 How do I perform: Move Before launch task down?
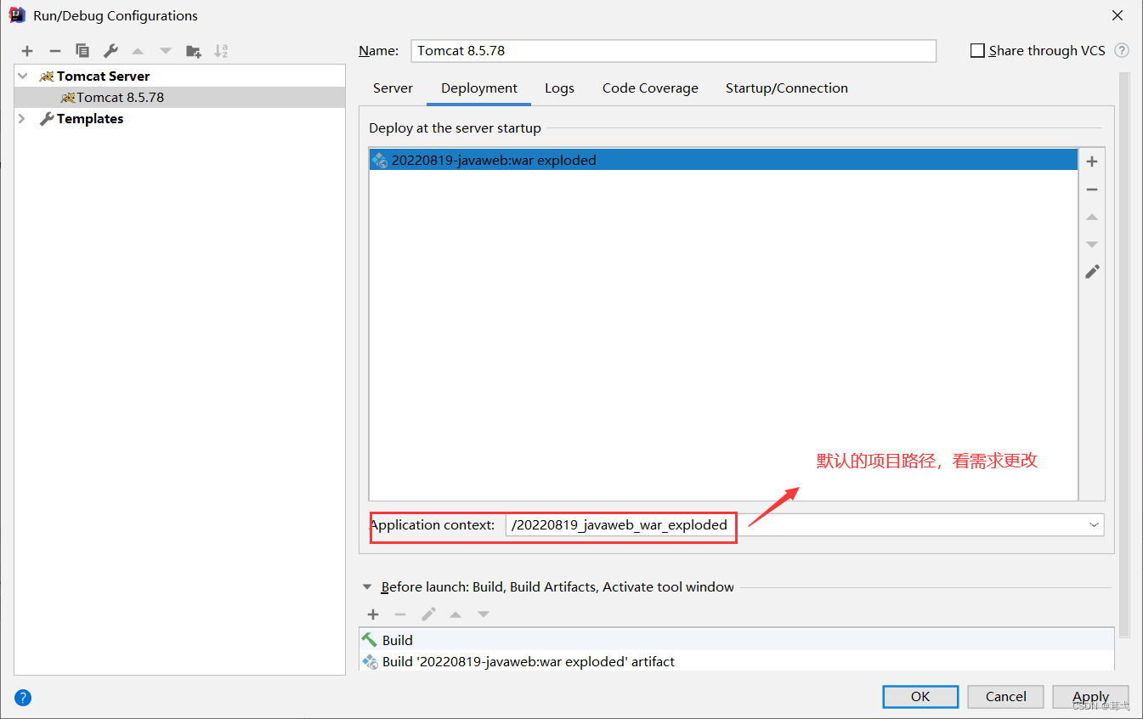pos(484,614)
